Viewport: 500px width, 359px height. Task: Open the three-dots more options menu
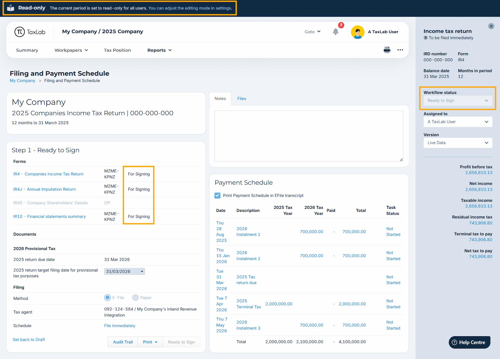400,50
